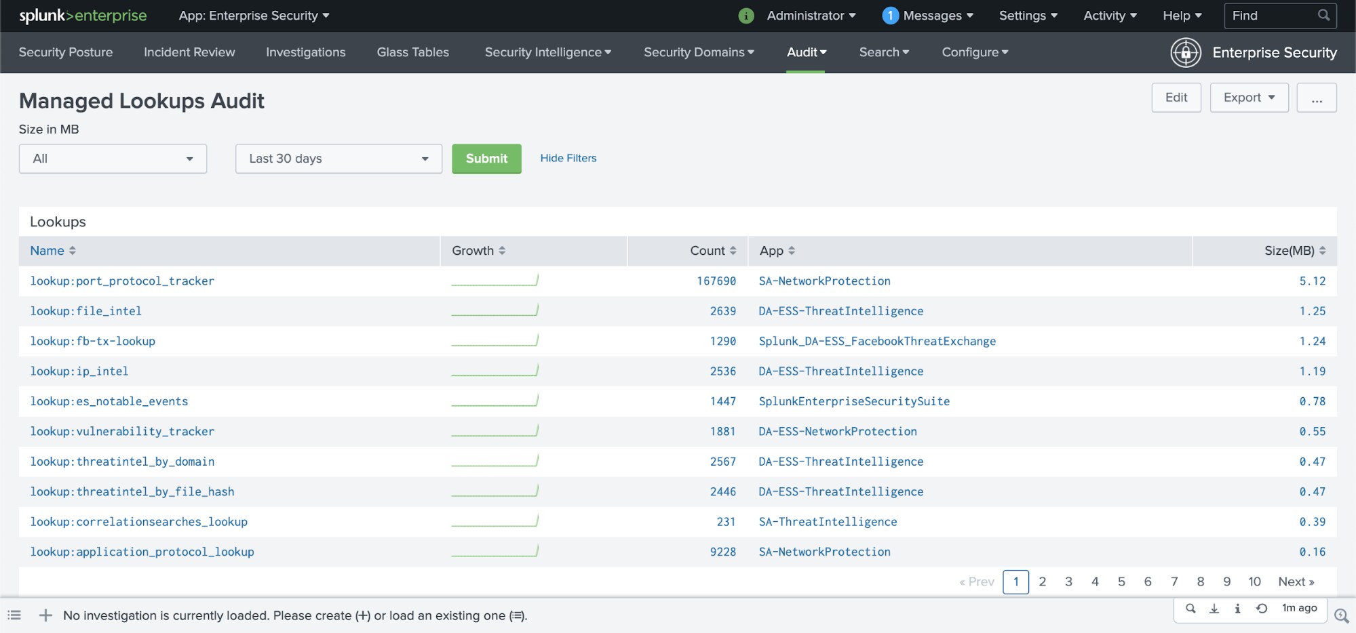Sort table by App column
The image size is (1356, 633).
point(777,251)
